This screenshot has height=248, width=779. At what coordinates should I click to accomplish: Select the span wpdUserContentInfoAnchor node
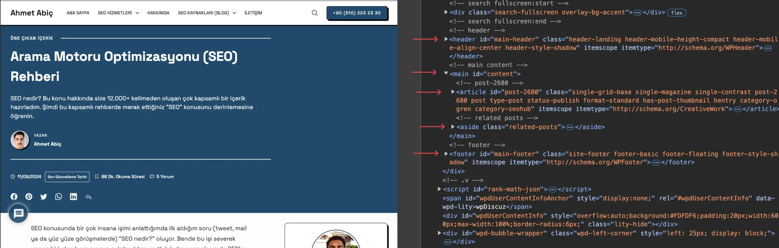click(x=609, y=202)
